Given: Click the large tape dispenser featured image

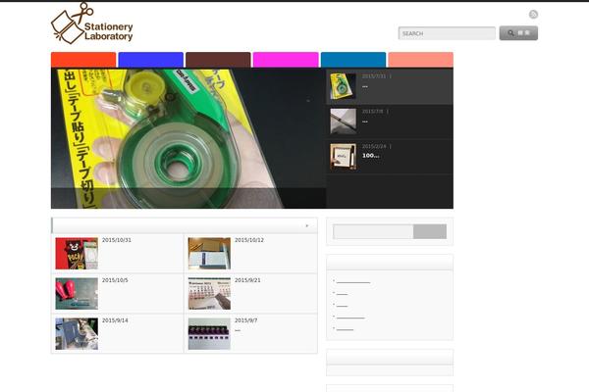Looking at the screenshot, I should tap(188, 138).
